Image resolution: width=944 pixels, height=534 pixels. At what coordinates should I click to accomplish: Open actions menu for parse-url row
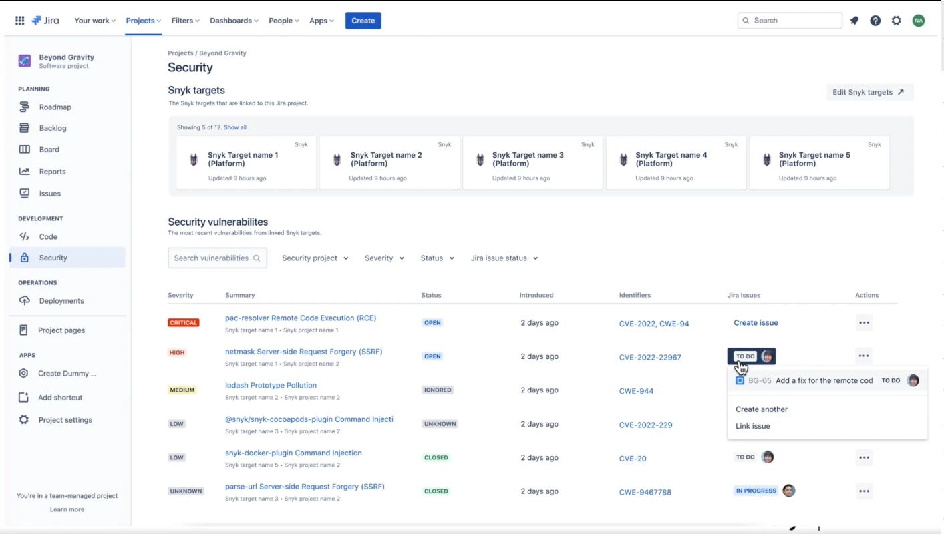pyautogui.click(x=864, y=491)
